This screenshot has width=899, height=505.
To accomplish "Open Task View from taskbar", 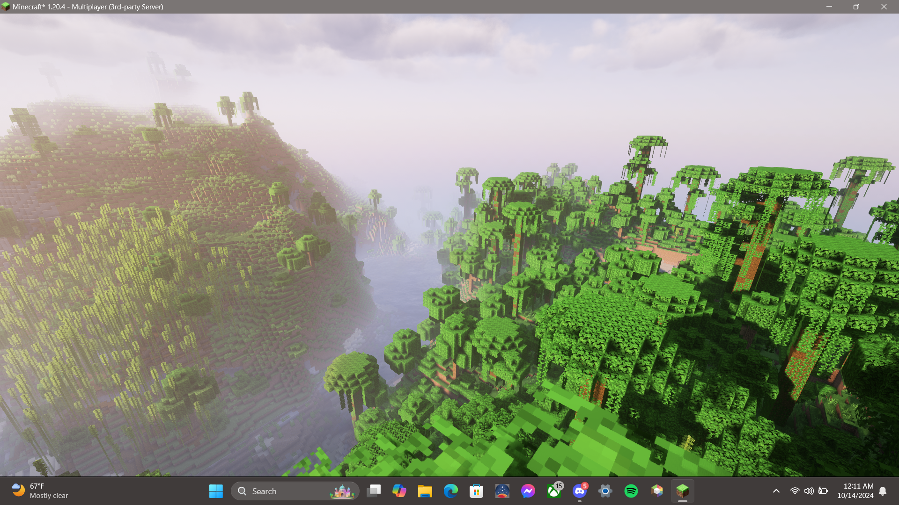I will [374, 491].
